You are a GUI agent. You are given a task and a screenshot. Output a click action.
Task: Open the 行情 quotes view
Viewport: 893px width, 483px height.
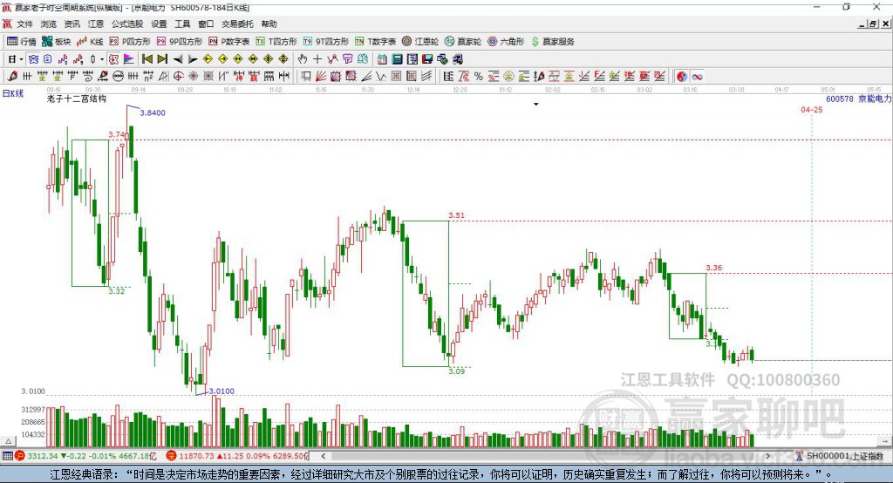[22, 42]
